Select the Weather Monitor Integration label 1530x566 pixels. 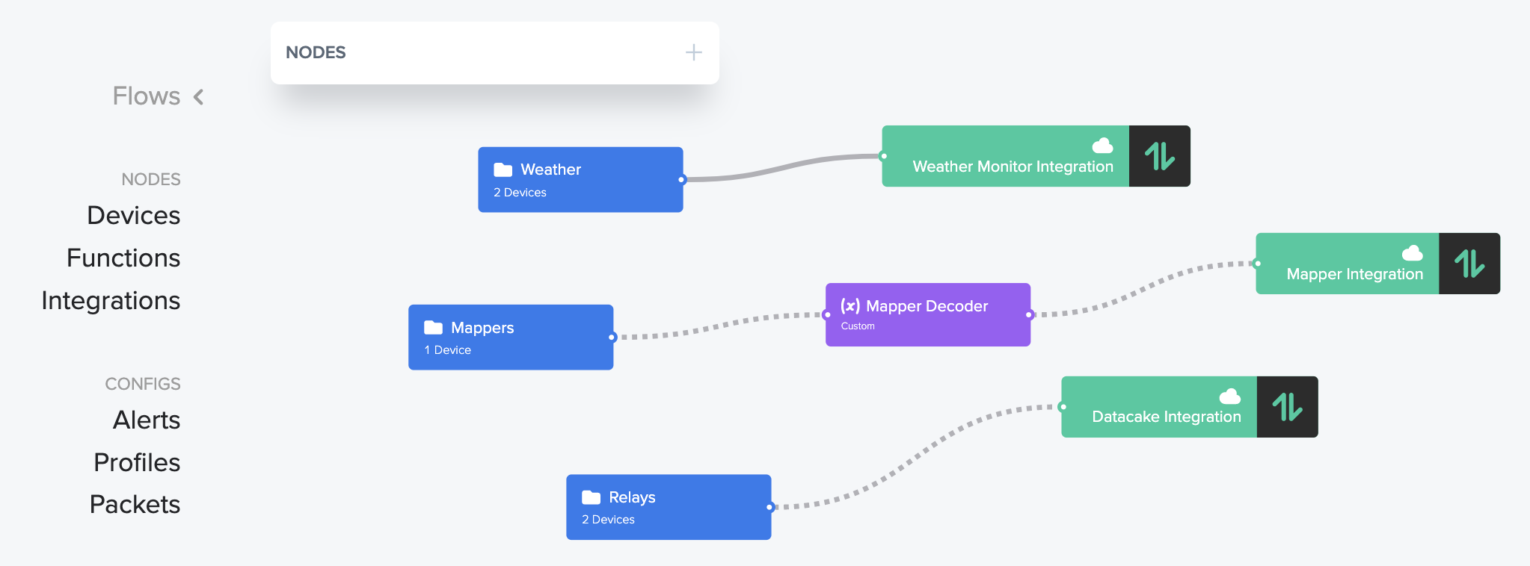pos(1013,167)
